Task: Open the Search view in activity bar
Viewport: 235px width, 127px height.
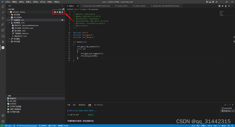Action: pos(3,12)
